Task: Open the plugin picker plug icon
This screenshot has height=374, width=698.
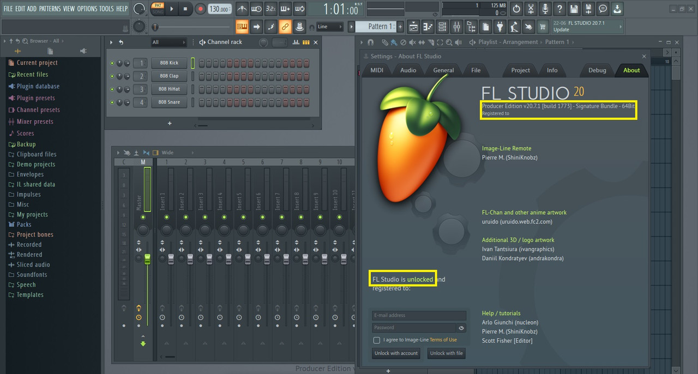Action: (500, 26)
